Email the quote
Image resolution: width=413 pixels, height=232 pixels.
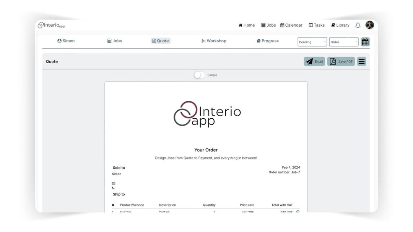[x=314, y=61]
